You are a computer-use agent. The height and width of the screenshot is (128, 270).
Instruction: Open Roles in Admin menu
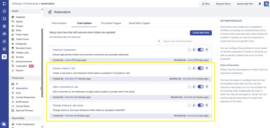tap(18, 30)
